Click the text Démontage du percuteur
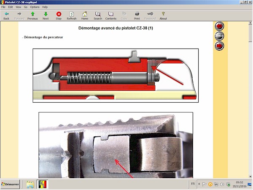Viewport: 253px width, 190px height. click(x=43, y=37)
